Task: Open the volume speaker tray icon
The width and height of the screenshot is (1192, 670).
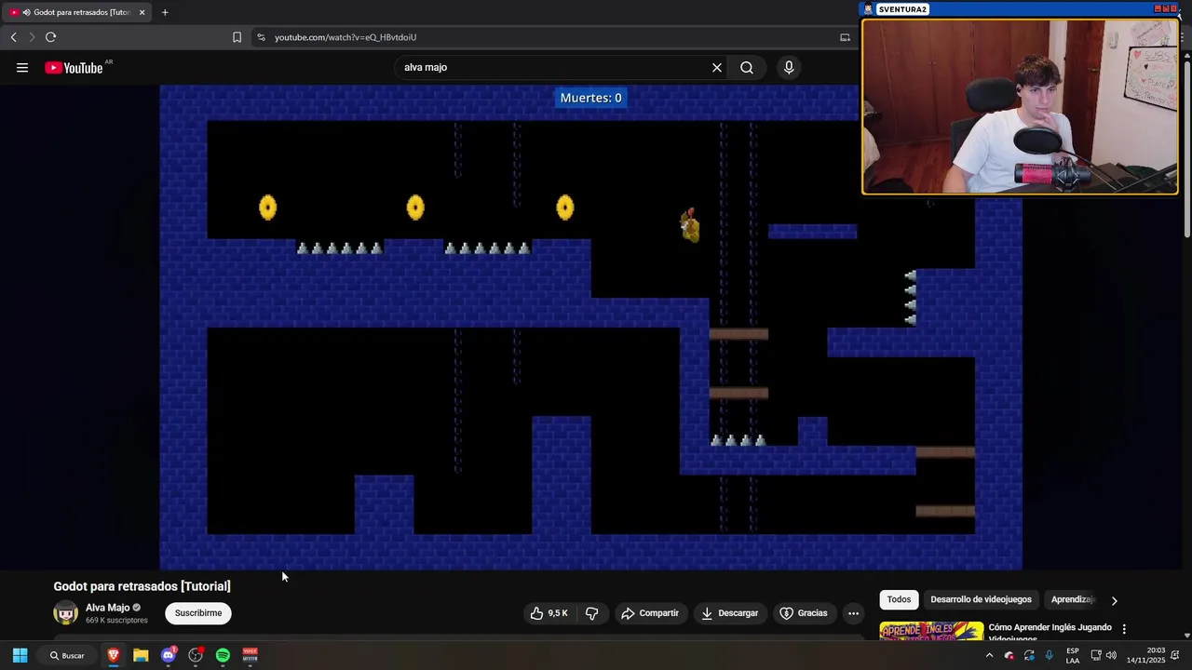Action: [x=1111, y=656]
